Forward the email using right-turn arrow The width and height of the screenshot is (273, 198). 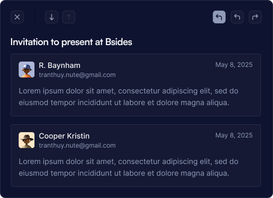(255, 17)
